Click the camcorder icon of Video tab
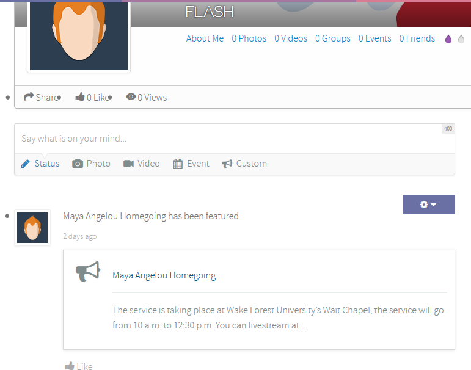 [x=128, y=164]
